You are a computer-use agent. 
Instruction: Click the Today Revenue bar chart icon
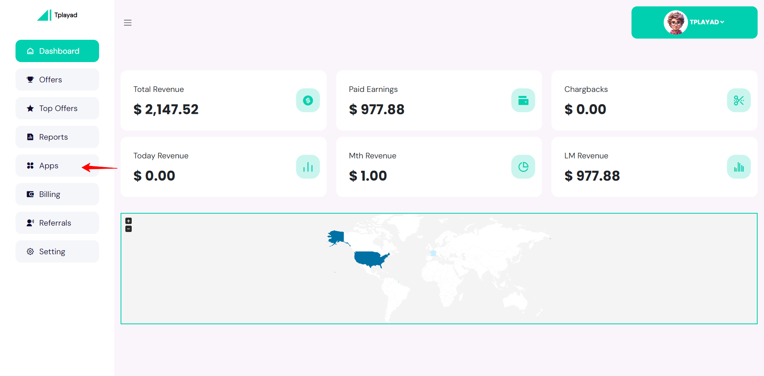click(x=308, y=167)
